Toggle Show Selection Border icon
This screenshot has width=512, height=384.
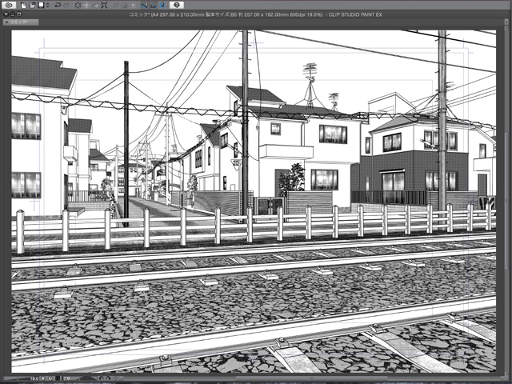point(133,6)
